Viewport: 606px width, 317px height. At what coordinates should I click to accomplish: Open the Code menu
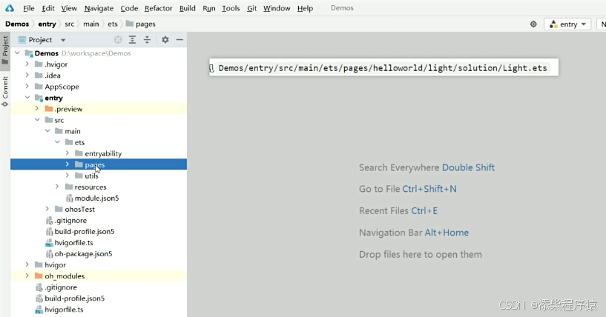pyautogui.click(x=129, y=8)
